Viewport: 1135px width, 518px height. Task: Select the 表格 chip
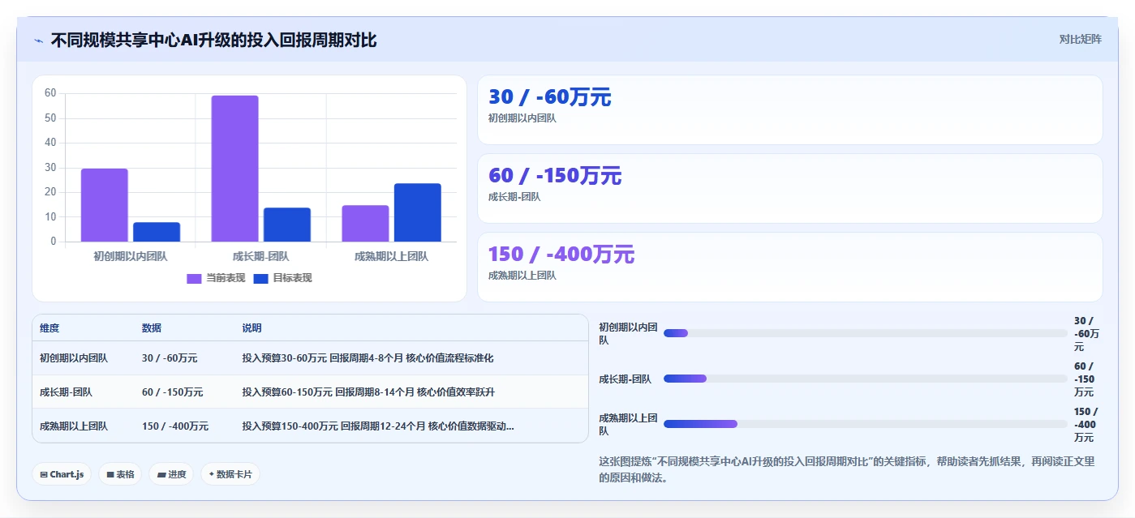(x=120, y=474)
